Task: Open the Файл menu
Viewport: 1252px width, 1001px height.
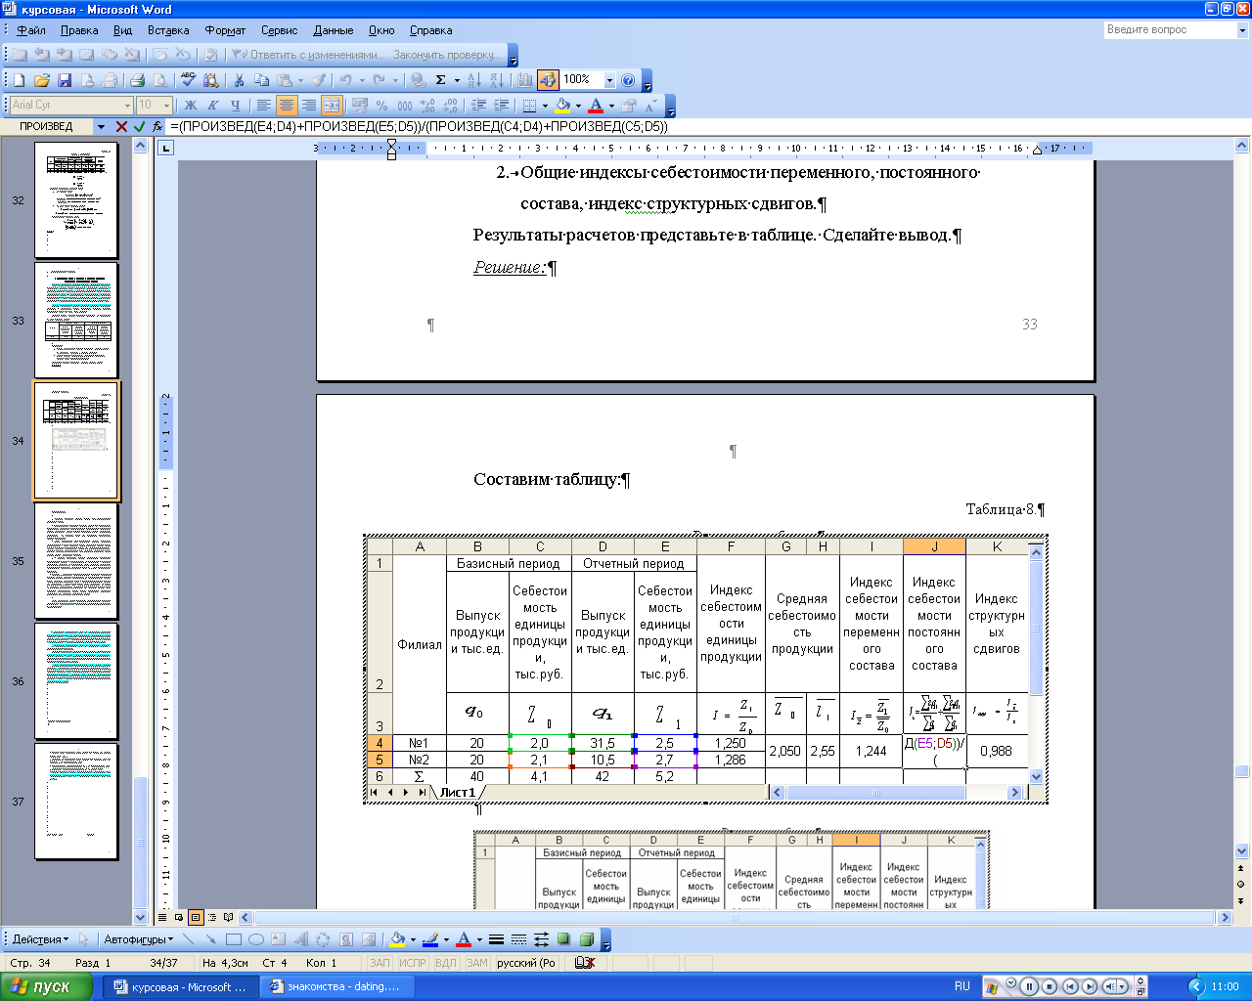Action: (31, 30)
